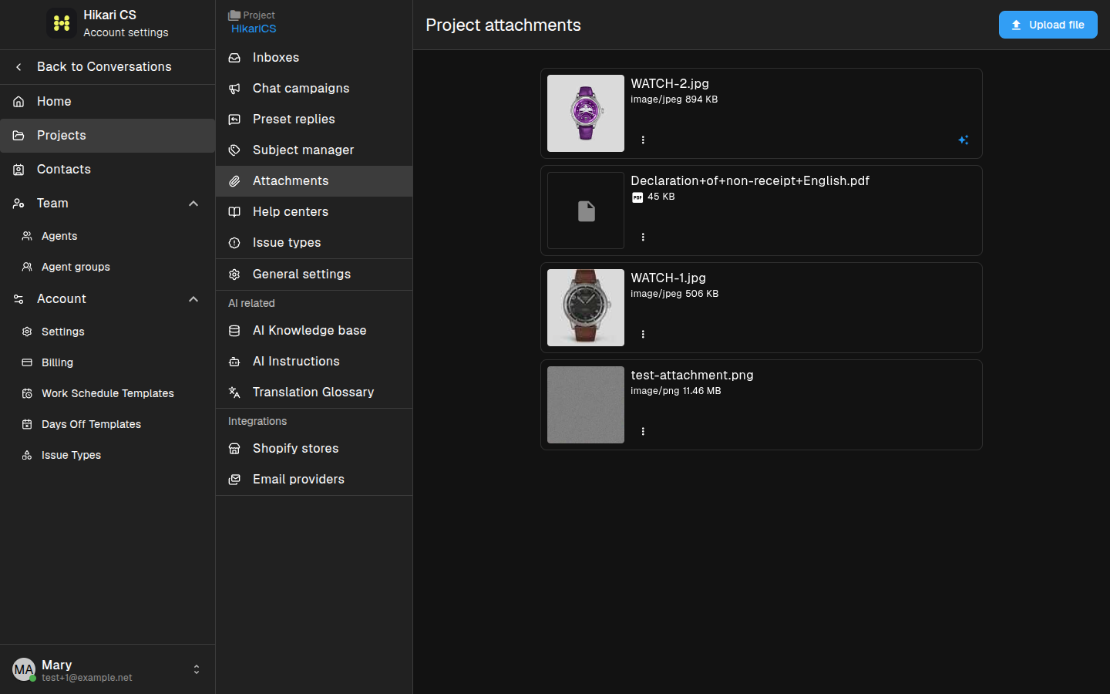The image size is (1110, 694).
Task: Collapse the Team section chevron
Action: [193, 204]
